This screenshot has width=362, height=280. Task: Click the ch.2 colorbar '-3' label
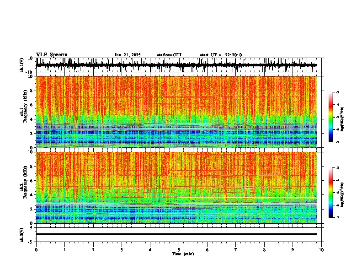337,168
